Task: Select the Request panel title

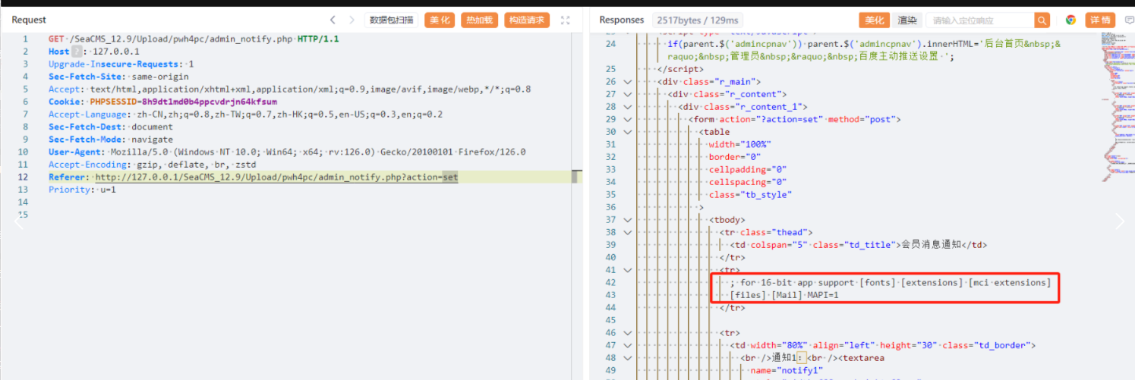Action: [x=29, y=20]
